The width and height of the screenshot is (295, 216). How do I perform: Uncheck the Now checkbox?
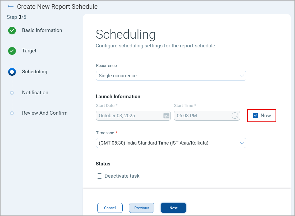tap(255, 115)
